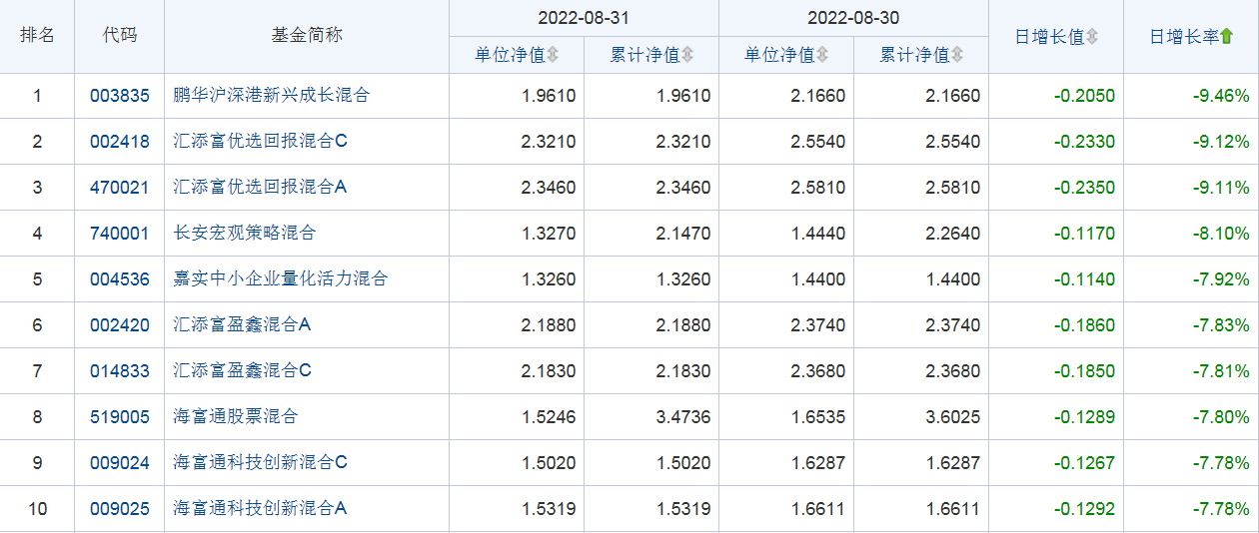Open fund code 003835

120,96
